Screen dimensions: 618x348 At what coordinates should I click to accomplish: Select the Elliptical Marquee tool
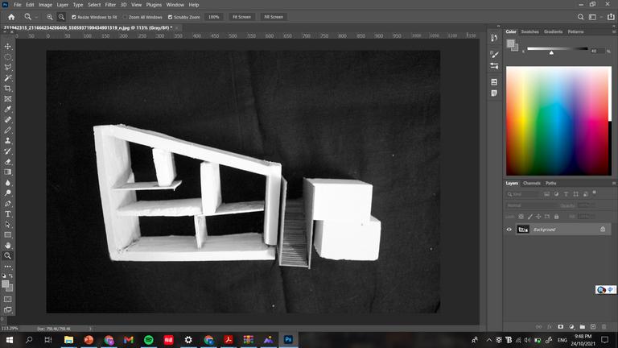coord(8,57)
